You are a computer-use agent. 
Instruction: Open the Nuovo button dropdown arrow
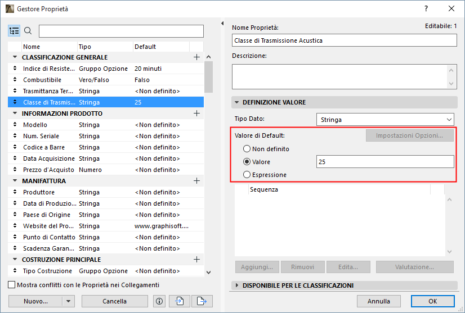click(69, 301)
